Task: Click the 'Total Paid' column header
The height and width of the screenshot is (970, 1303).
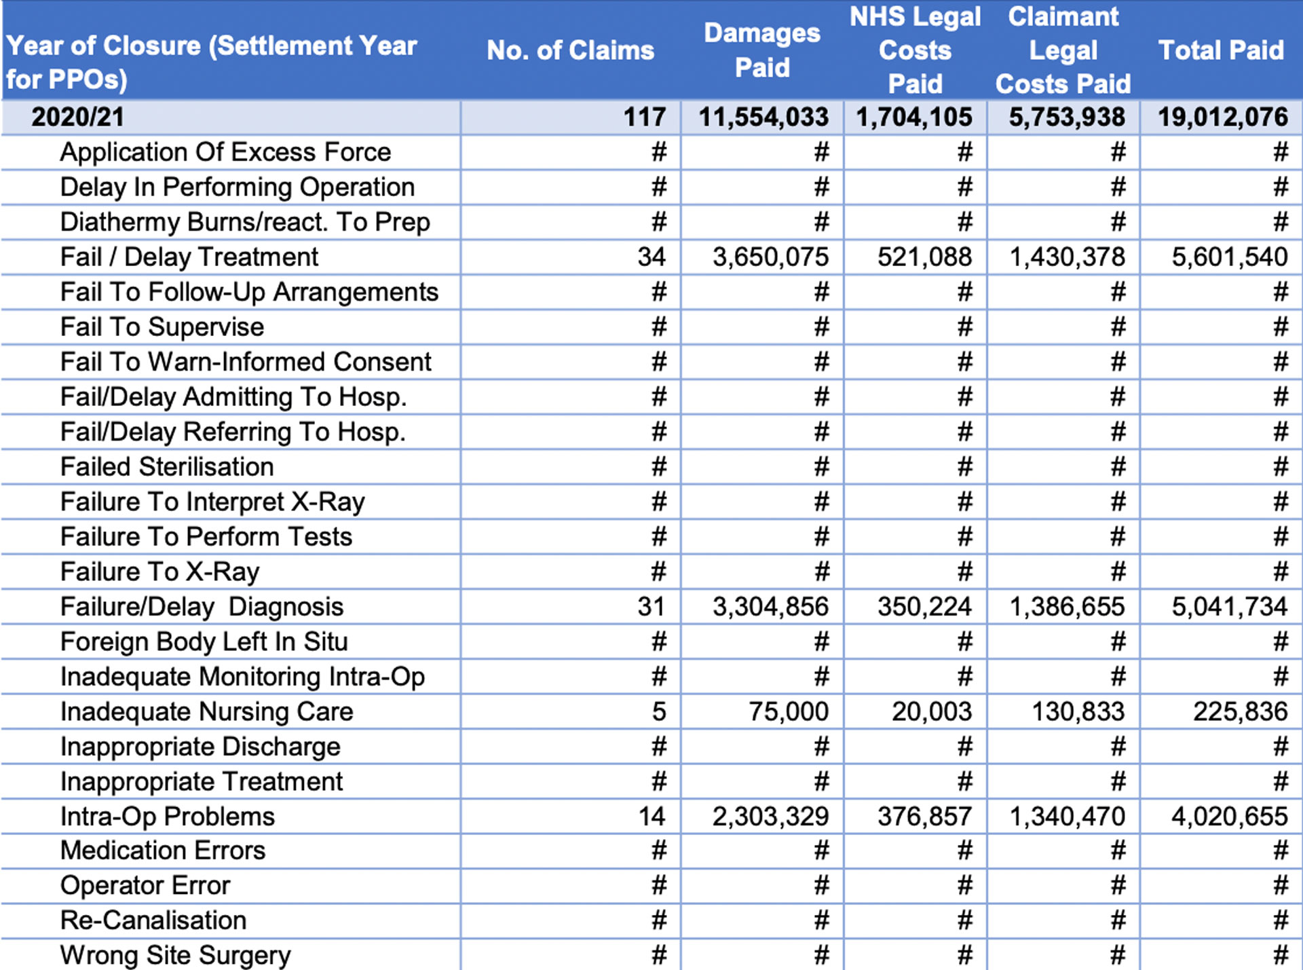Action: point(1221,50)
